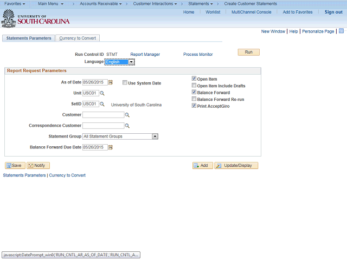
Task: Click Add to Favorites
Action: (x=298, y=12)
